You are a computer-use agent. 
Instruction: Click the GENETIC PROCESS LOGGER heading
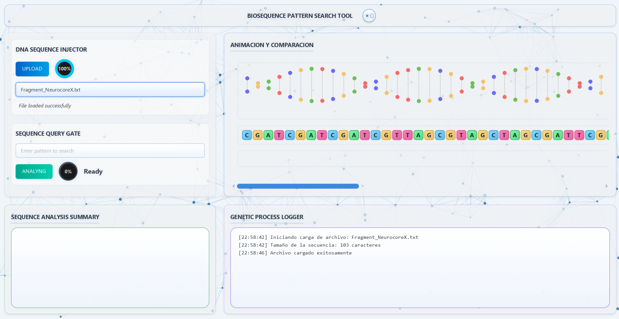(267, 217)
